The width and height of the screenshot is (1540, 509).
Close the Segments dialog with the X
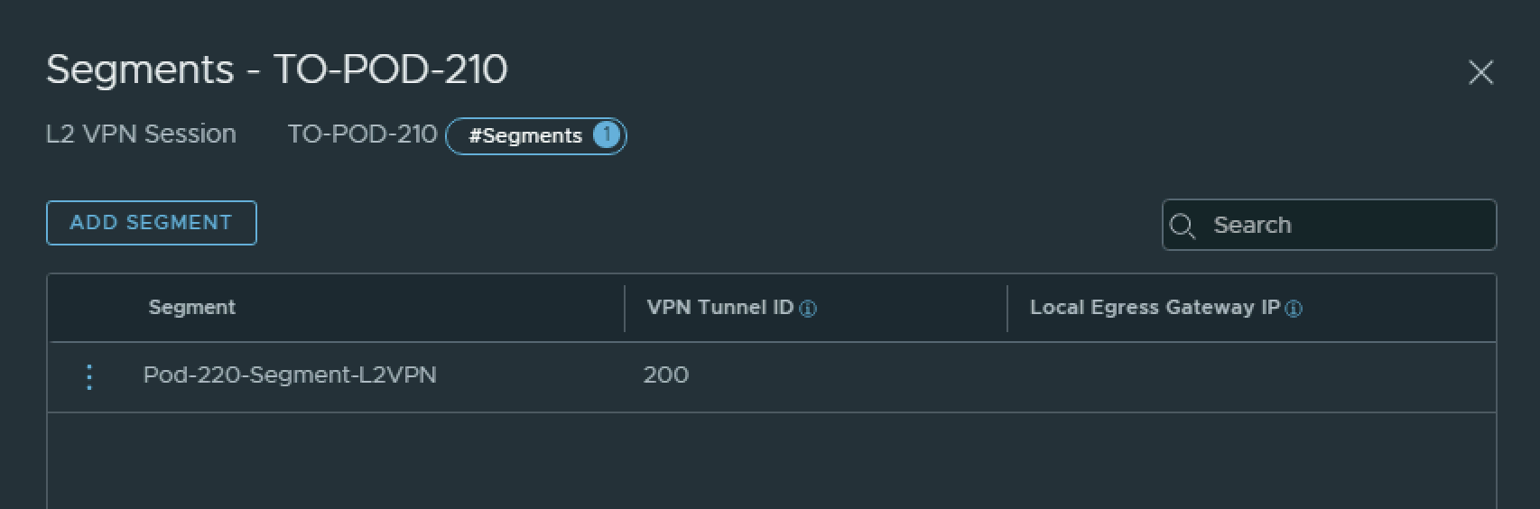1480,72
